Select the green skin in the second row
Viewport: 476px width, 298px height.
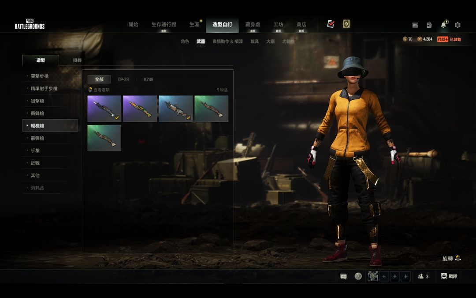pos(104,138)
